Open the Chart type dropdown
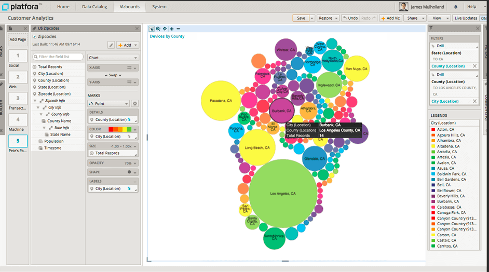This screenshot has width=489, height=272. pyautogui.click(x=113, y=58)
